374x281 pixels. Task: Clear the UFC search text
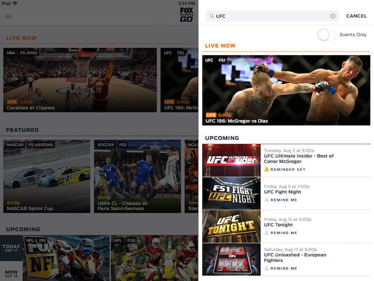333,16
